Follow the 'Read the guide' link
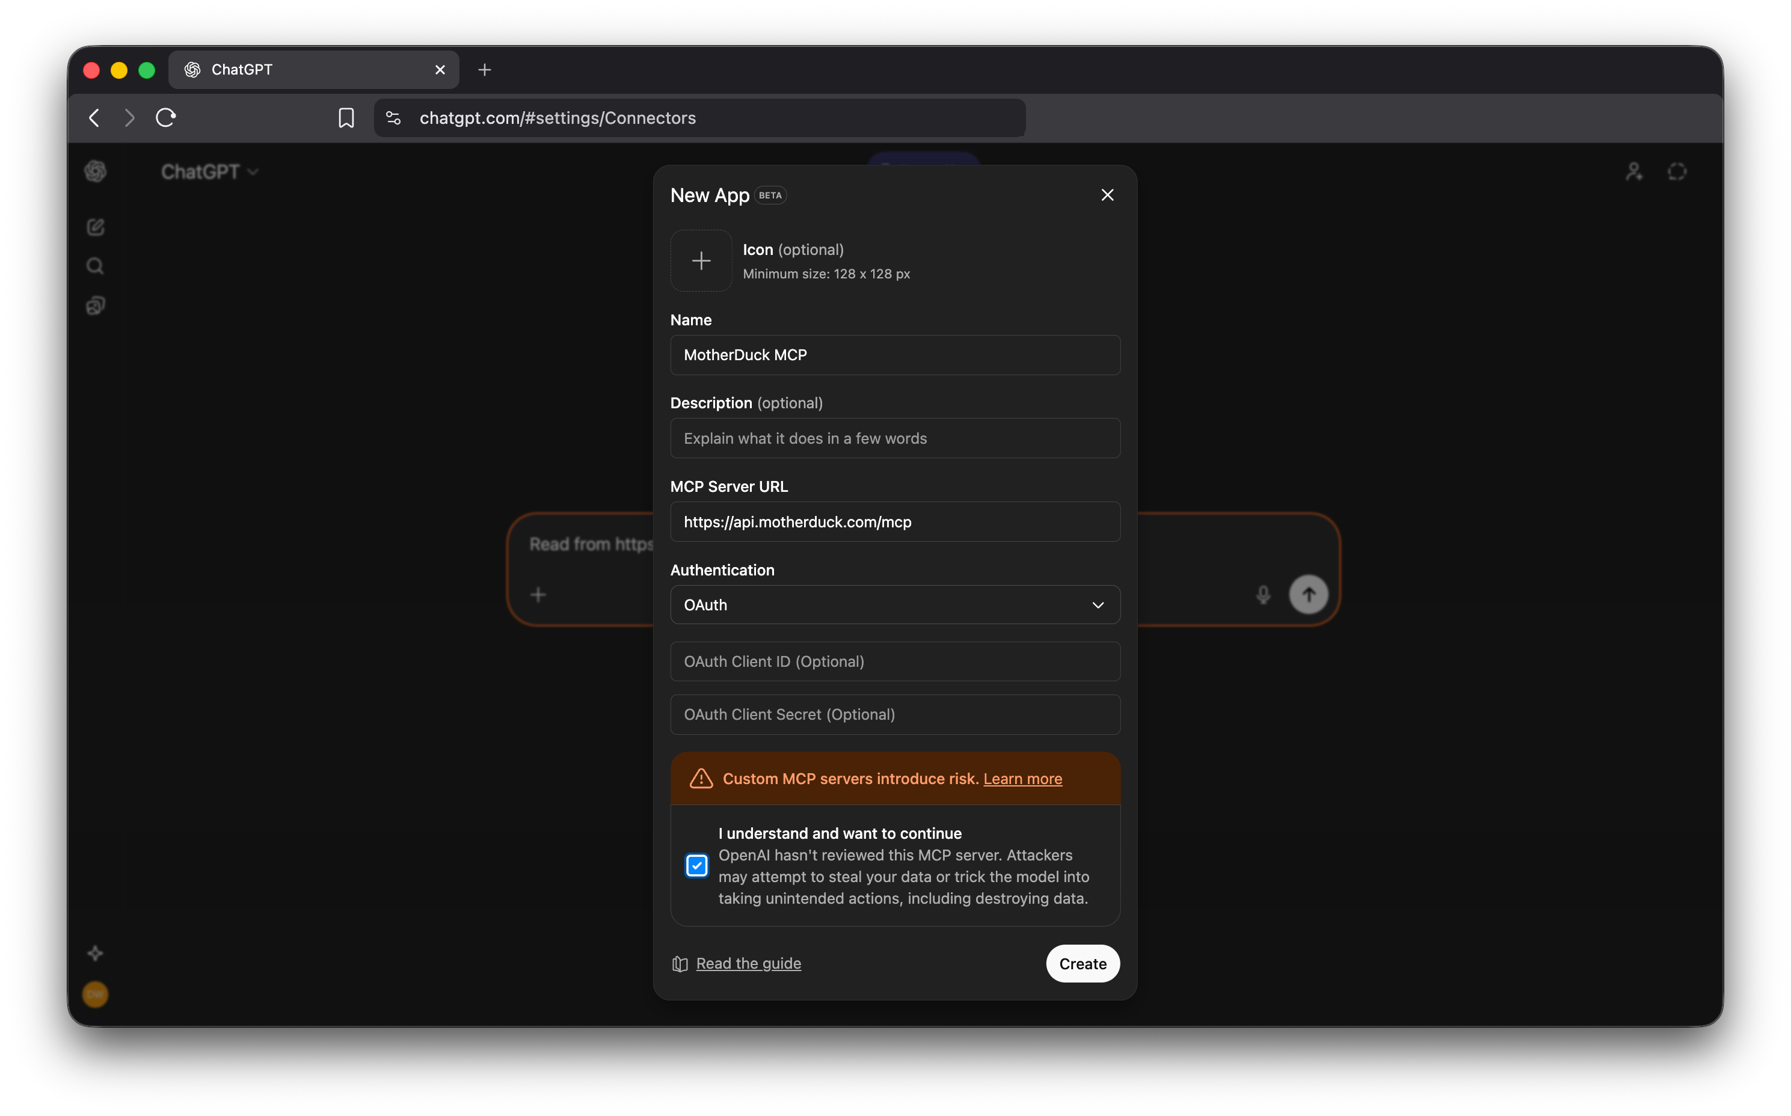The image size is (1791, 1116). 749,963
